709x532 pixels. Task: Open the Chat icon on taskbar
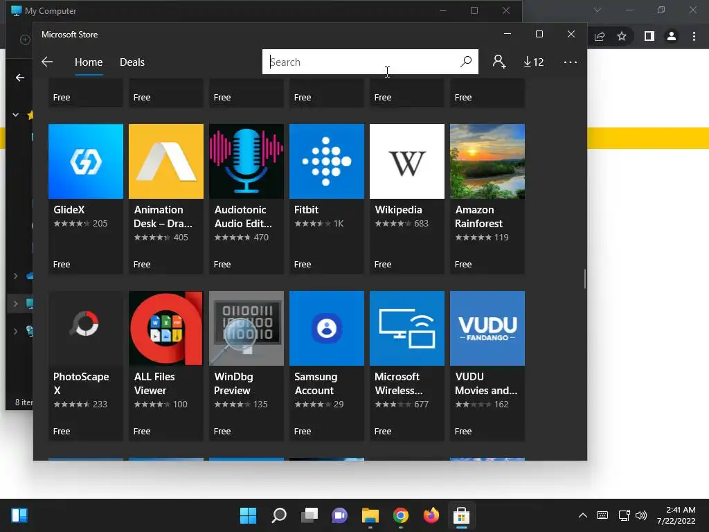[x=339, y=515]
